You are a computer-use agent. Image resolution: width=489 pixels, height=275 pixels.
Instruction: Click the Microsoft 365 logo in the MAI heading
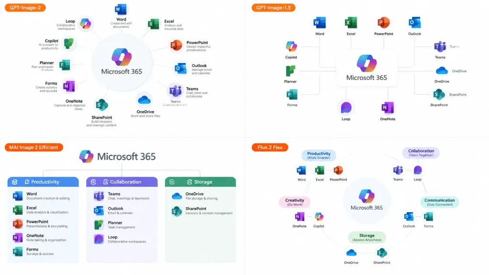(86, 156)
